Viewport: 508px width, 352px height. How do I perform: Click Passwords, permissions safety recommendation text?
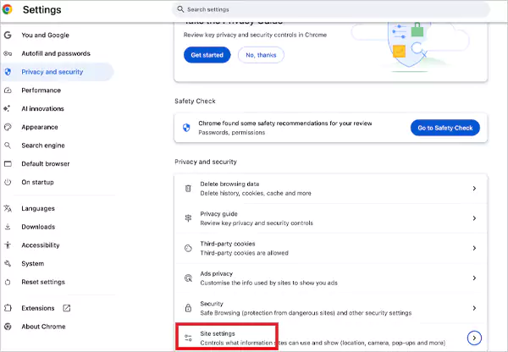tap(232, 133)
